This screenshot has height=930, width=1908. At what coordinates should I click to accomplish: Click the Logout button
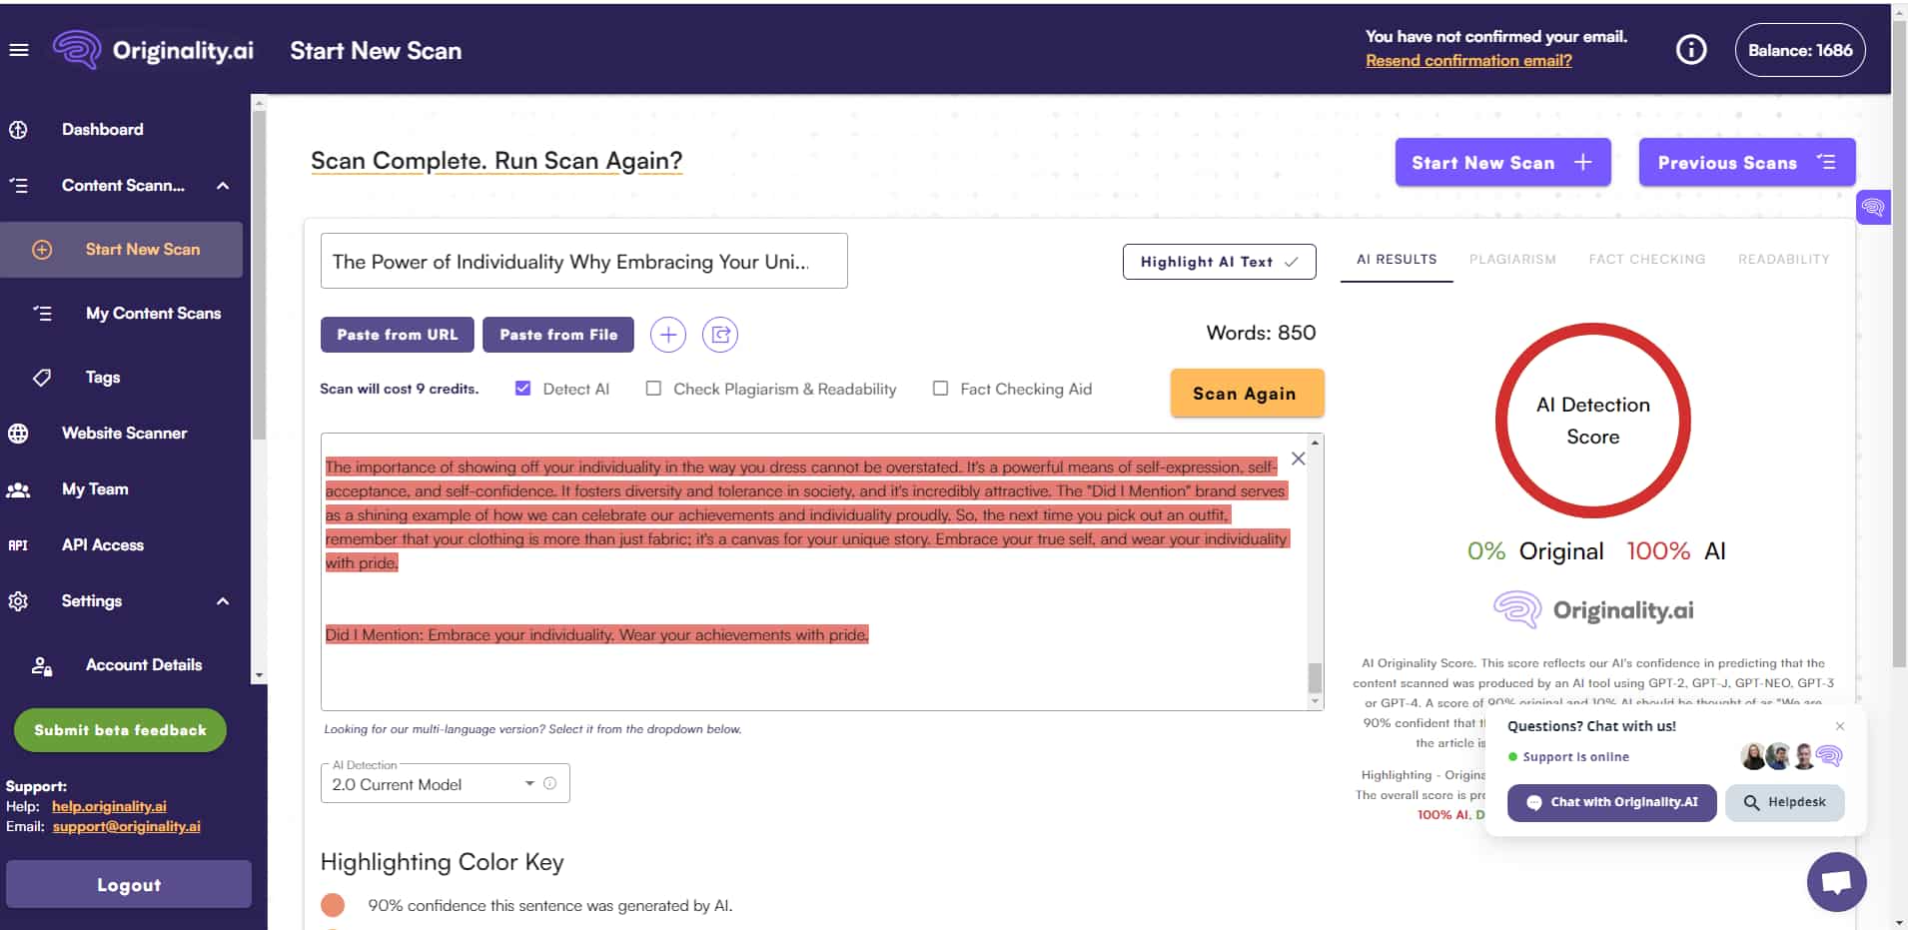129,885
